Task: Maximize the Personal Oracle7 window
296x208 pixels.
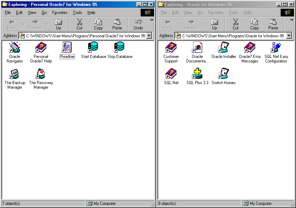Action: coord(145,5)
